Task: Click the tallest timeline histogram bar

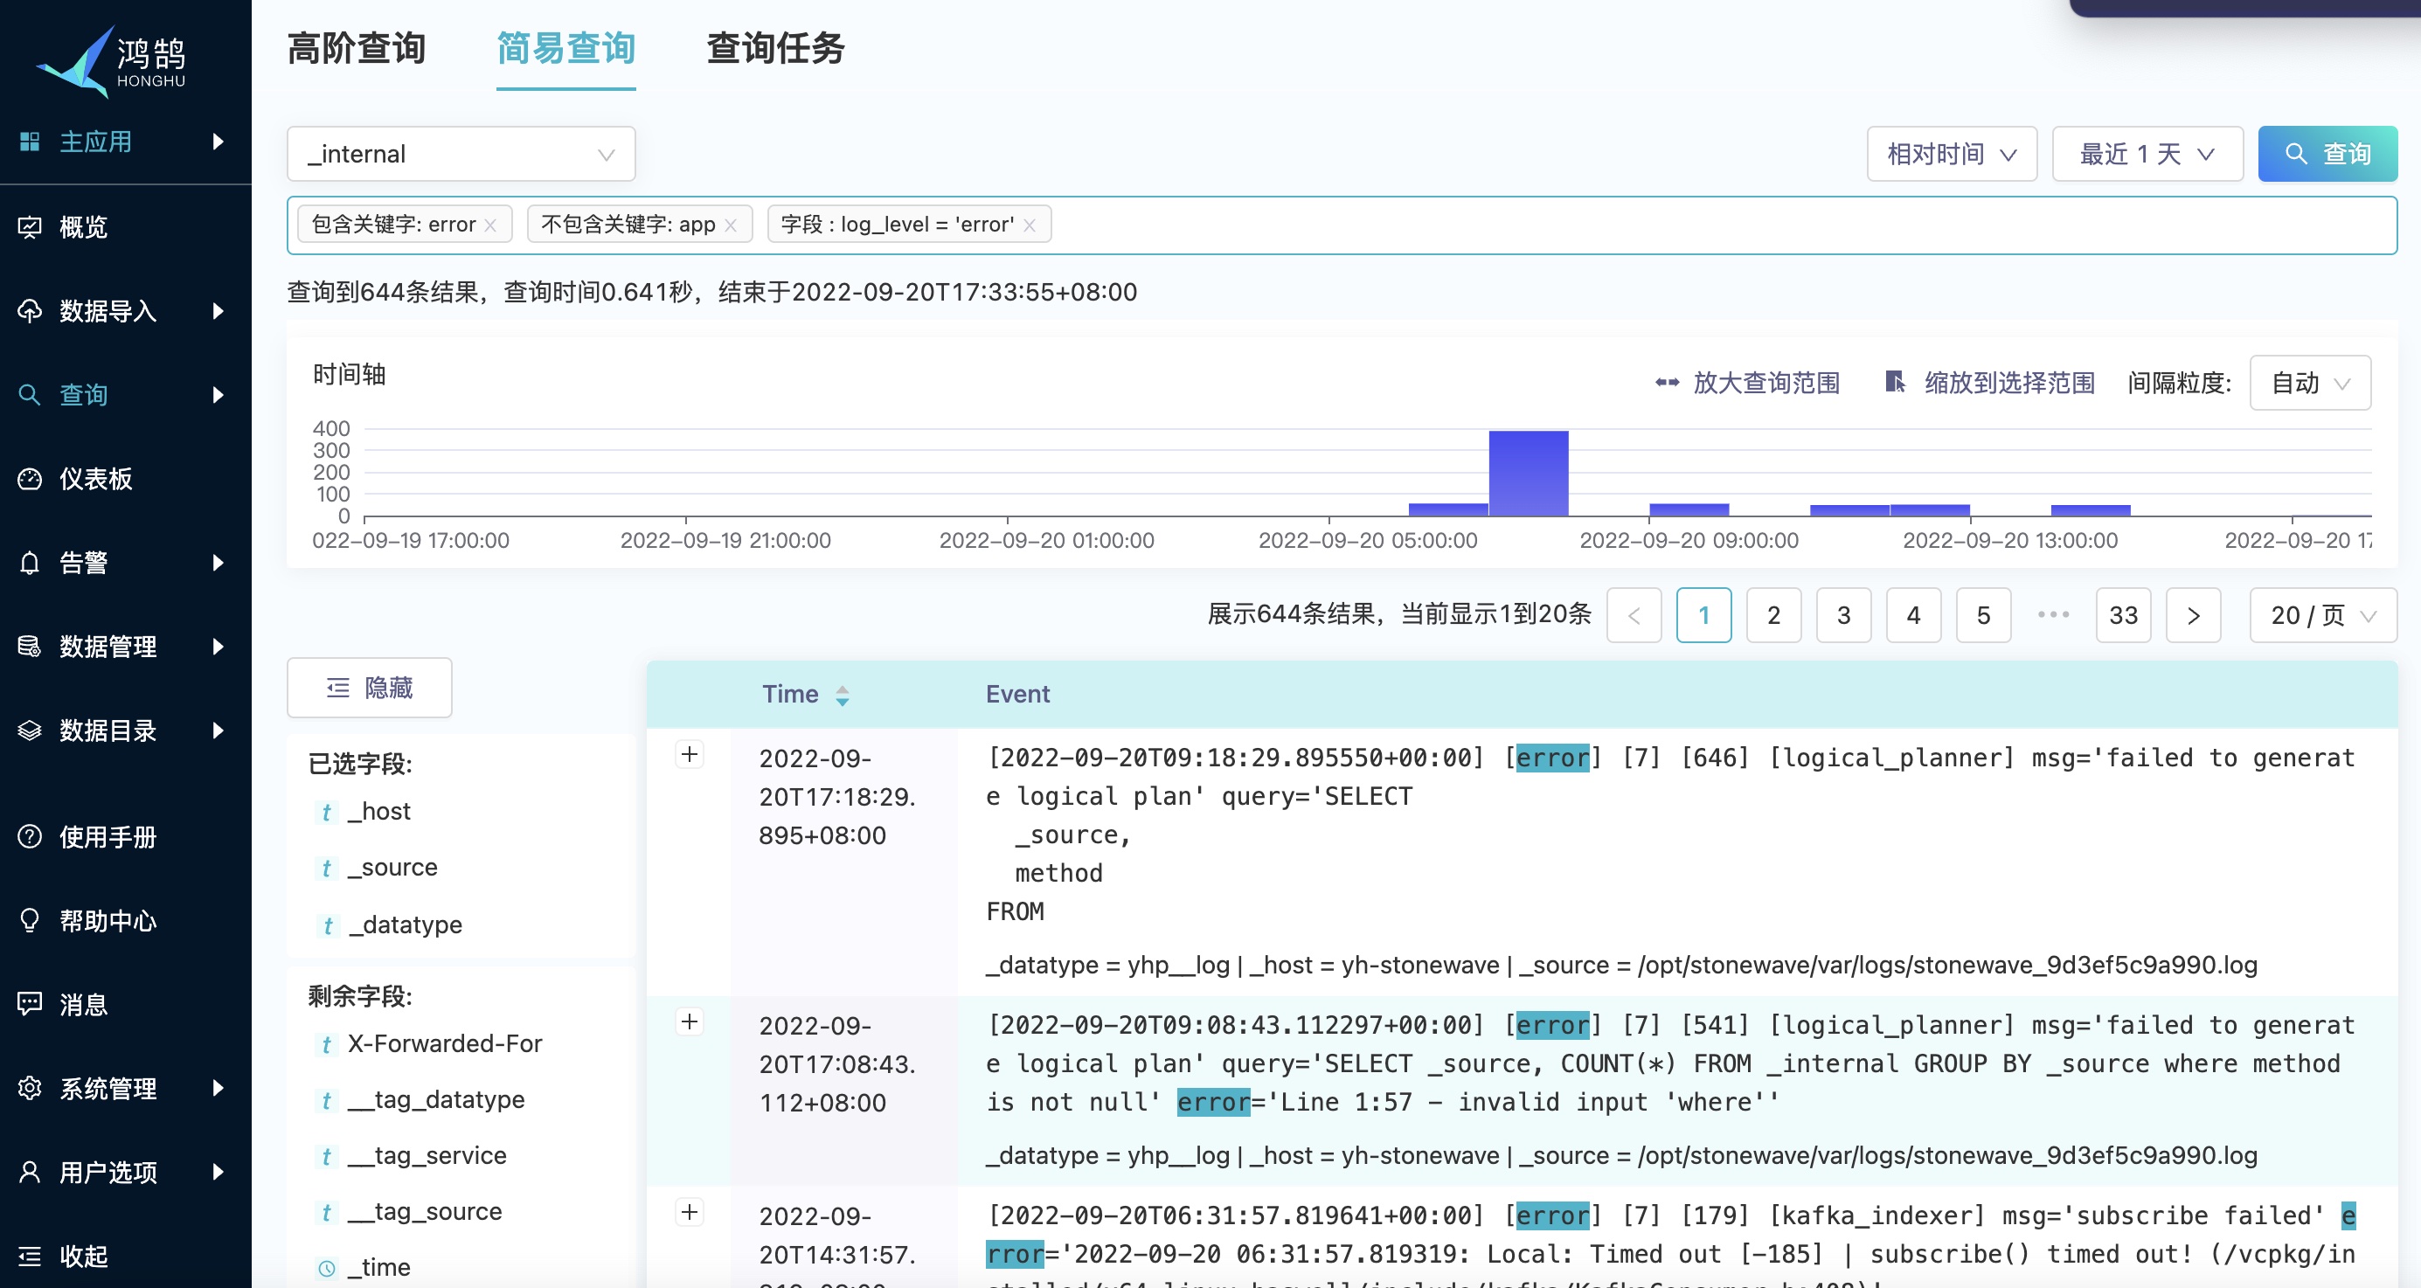Action: click(1528, 474)
